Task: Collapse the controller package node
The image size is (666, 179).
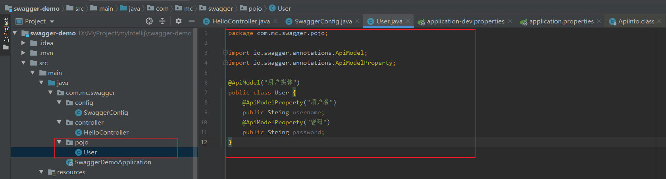Action: [x=59, y=122]
